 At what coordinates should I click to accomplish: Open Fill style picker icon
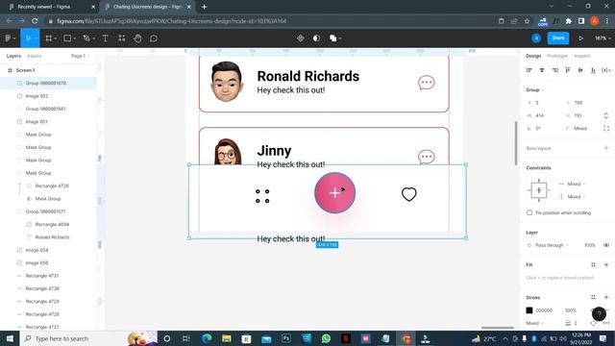(593, 265)
